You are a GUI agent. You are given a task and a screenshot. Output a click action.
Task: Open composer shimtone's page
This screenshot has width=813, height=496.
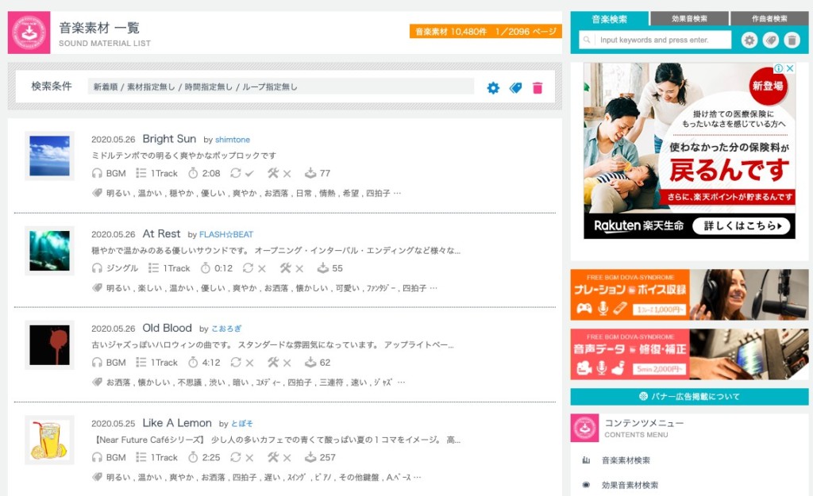tap(233, 140)
